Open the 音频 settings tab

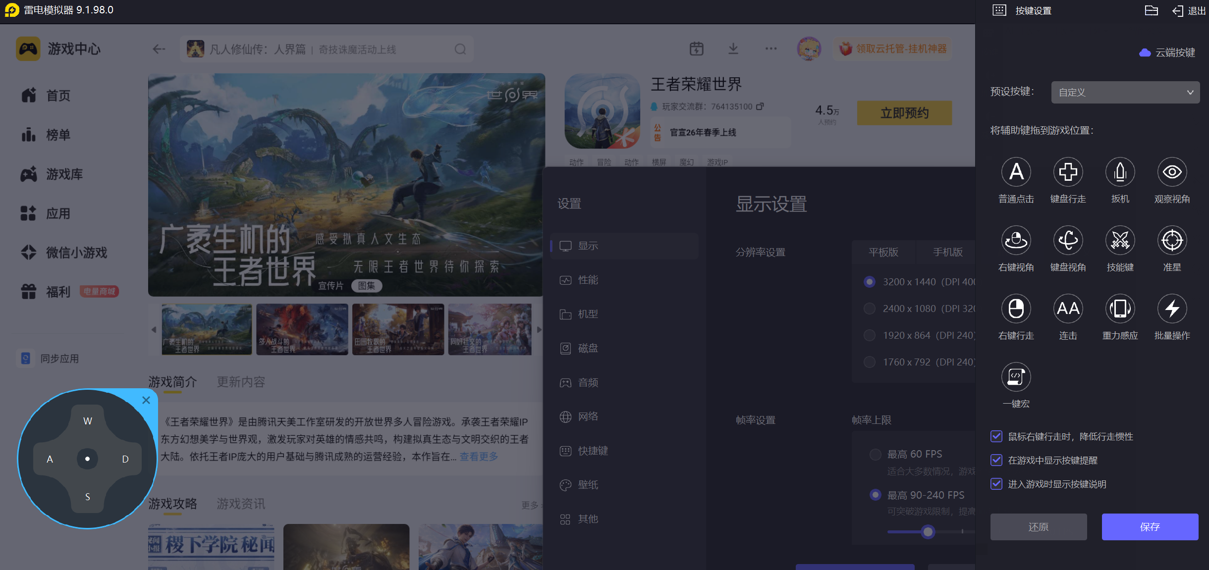(x=624, y=383)
